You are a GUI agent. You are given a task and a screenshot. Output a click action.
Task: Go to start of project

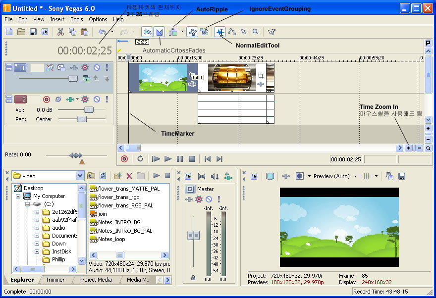(207, 159)
